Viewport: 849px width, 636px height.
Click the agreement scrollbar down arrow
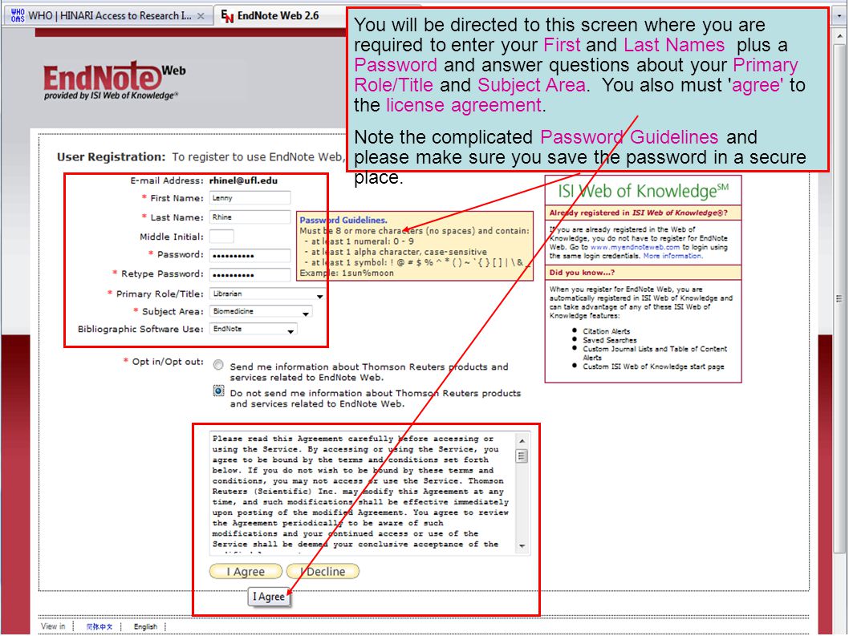point(522,546)
